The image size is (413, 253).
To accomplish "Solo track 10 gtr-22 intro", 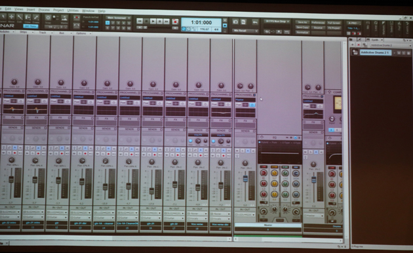I will (x=9, y=153).
